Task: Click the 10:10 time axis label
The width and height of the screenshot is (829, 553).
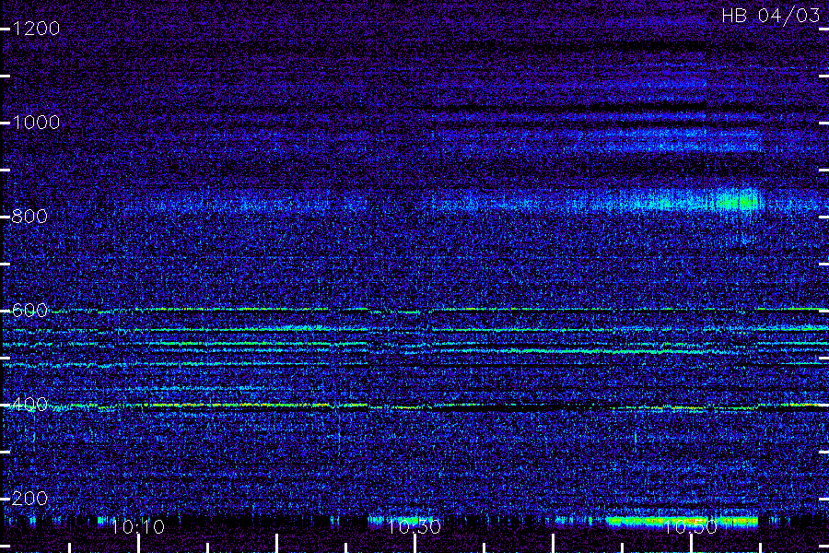Action: click(138, 526)
